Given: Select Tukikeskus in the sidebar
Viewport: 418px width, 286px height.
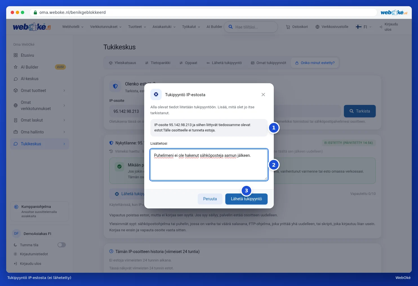Looking at the screenshot, I should tap(40, 144).
